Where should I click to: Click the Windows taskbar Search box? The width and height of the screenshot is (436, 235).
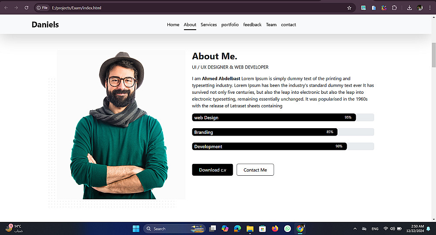pos(174,228)
